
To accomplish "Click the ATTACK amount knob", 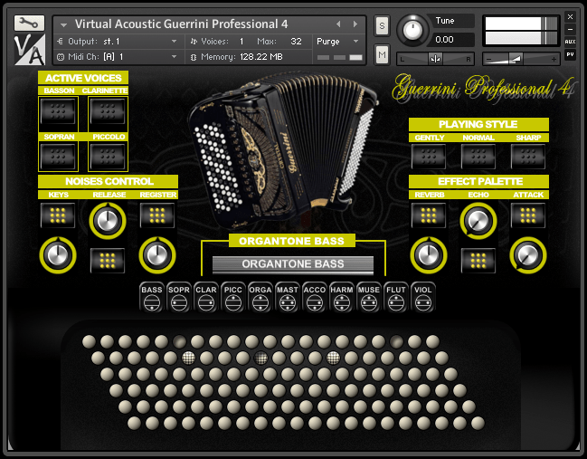I will tap(528, 255).
